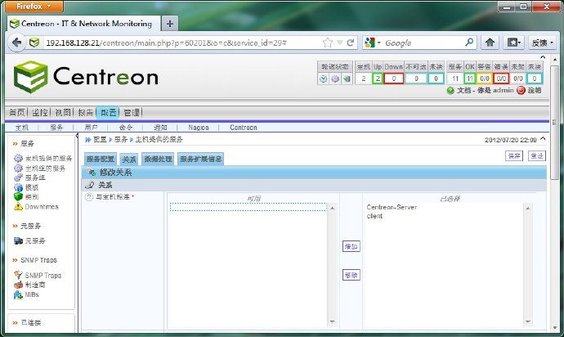The width and height of the screenshot is (564, 337).
Task: Open the 视图 main menu
Action: coord(63,112)
